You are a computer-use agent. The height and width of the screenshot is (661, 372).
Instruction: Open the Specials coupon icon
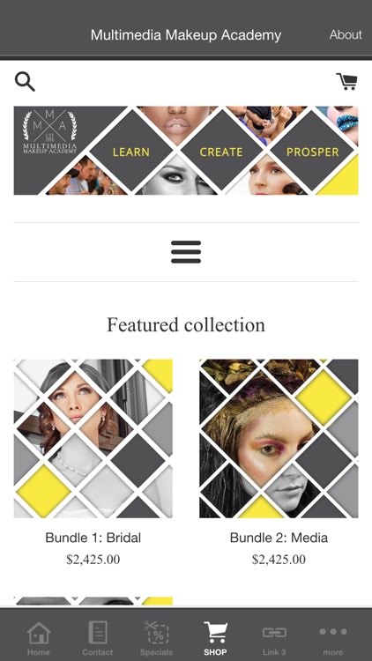tap(157, 633)
